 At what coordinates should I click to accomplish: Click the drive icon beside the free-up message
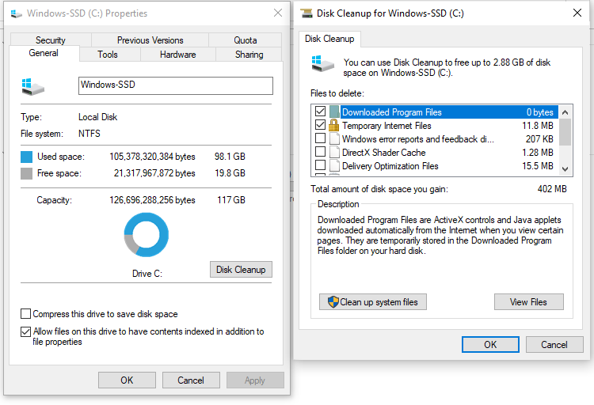point(323,64)
